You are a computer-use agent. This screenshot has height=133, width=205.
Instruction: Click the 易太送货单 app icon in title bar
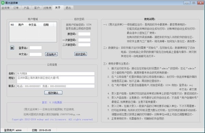tap(3, 3)
